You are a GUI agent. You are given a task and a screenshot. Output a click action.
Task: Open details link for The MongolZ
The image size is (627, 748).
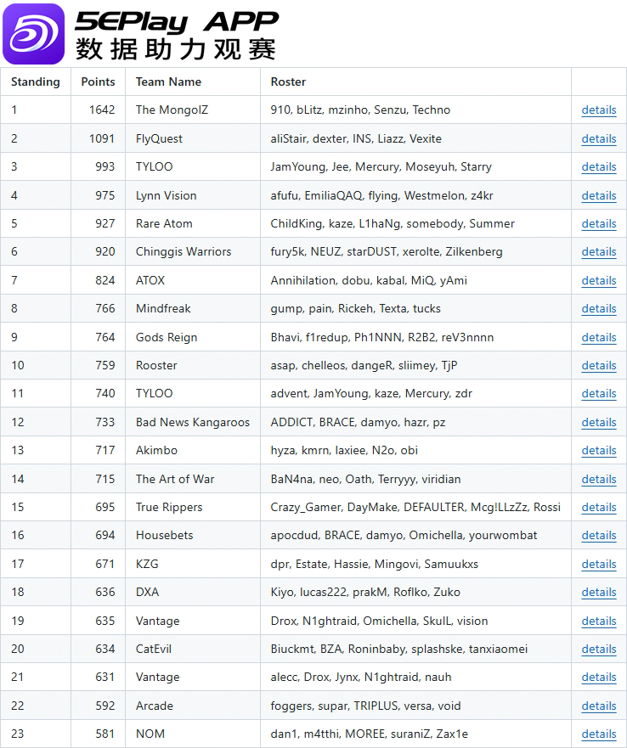click(599, 110)
